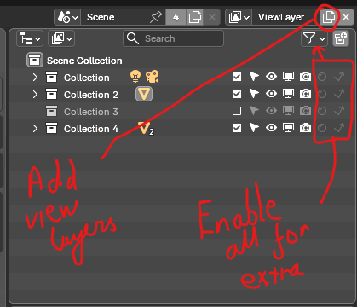Disable Collection in viewports monitor icon
The image size is (357, 307).
click(288, 77)
